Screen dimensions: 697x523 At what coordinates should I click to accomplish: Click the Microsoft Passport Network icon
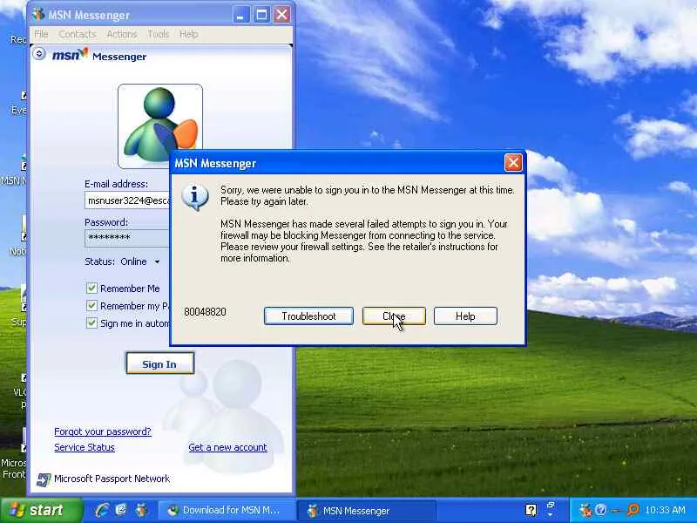43,479
